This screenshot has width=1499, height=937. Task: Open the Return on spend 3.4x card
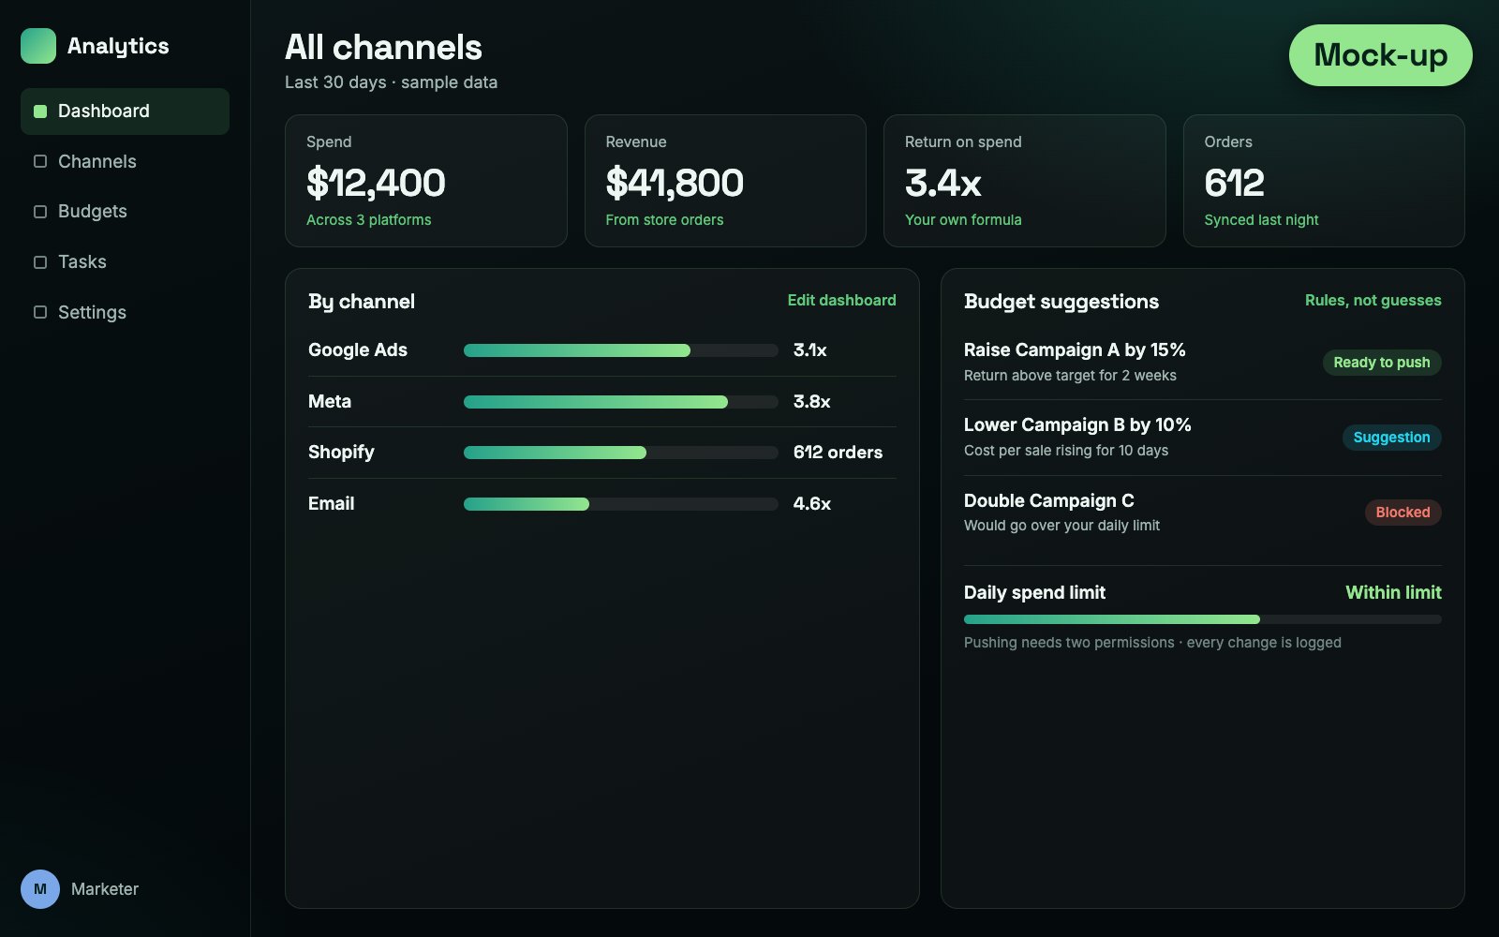point(1024,181)
